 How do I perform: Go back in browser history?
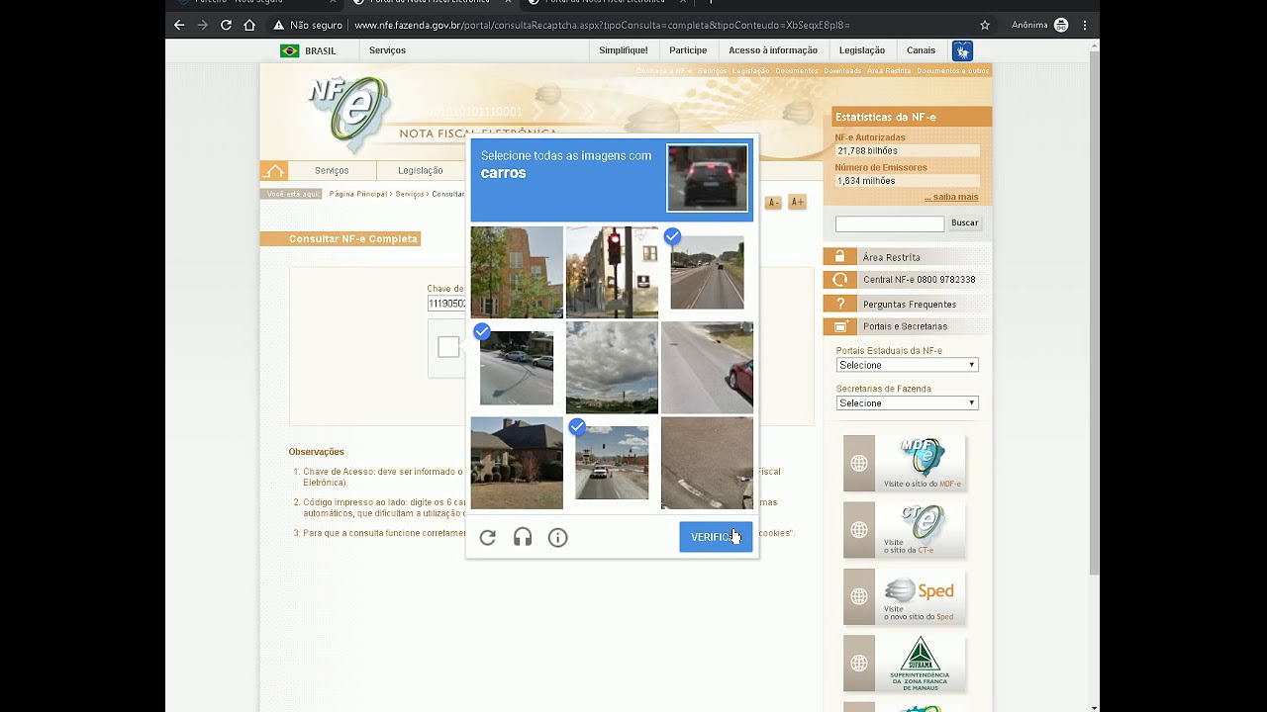click(x=179, y=25)
